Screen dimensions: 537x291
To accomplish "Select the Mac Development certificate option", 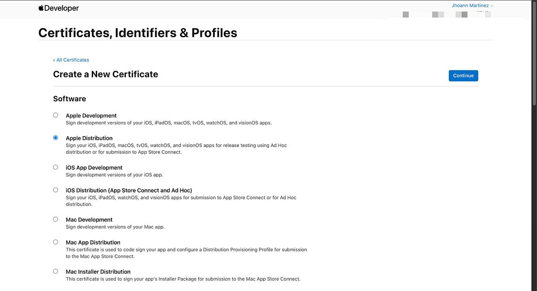I will (55, 219).
